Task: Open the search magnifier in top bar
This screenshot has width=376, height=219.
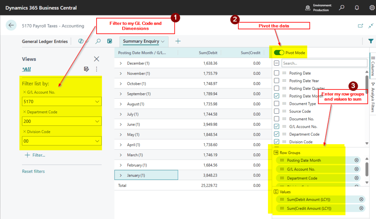Action: [341, 7]
